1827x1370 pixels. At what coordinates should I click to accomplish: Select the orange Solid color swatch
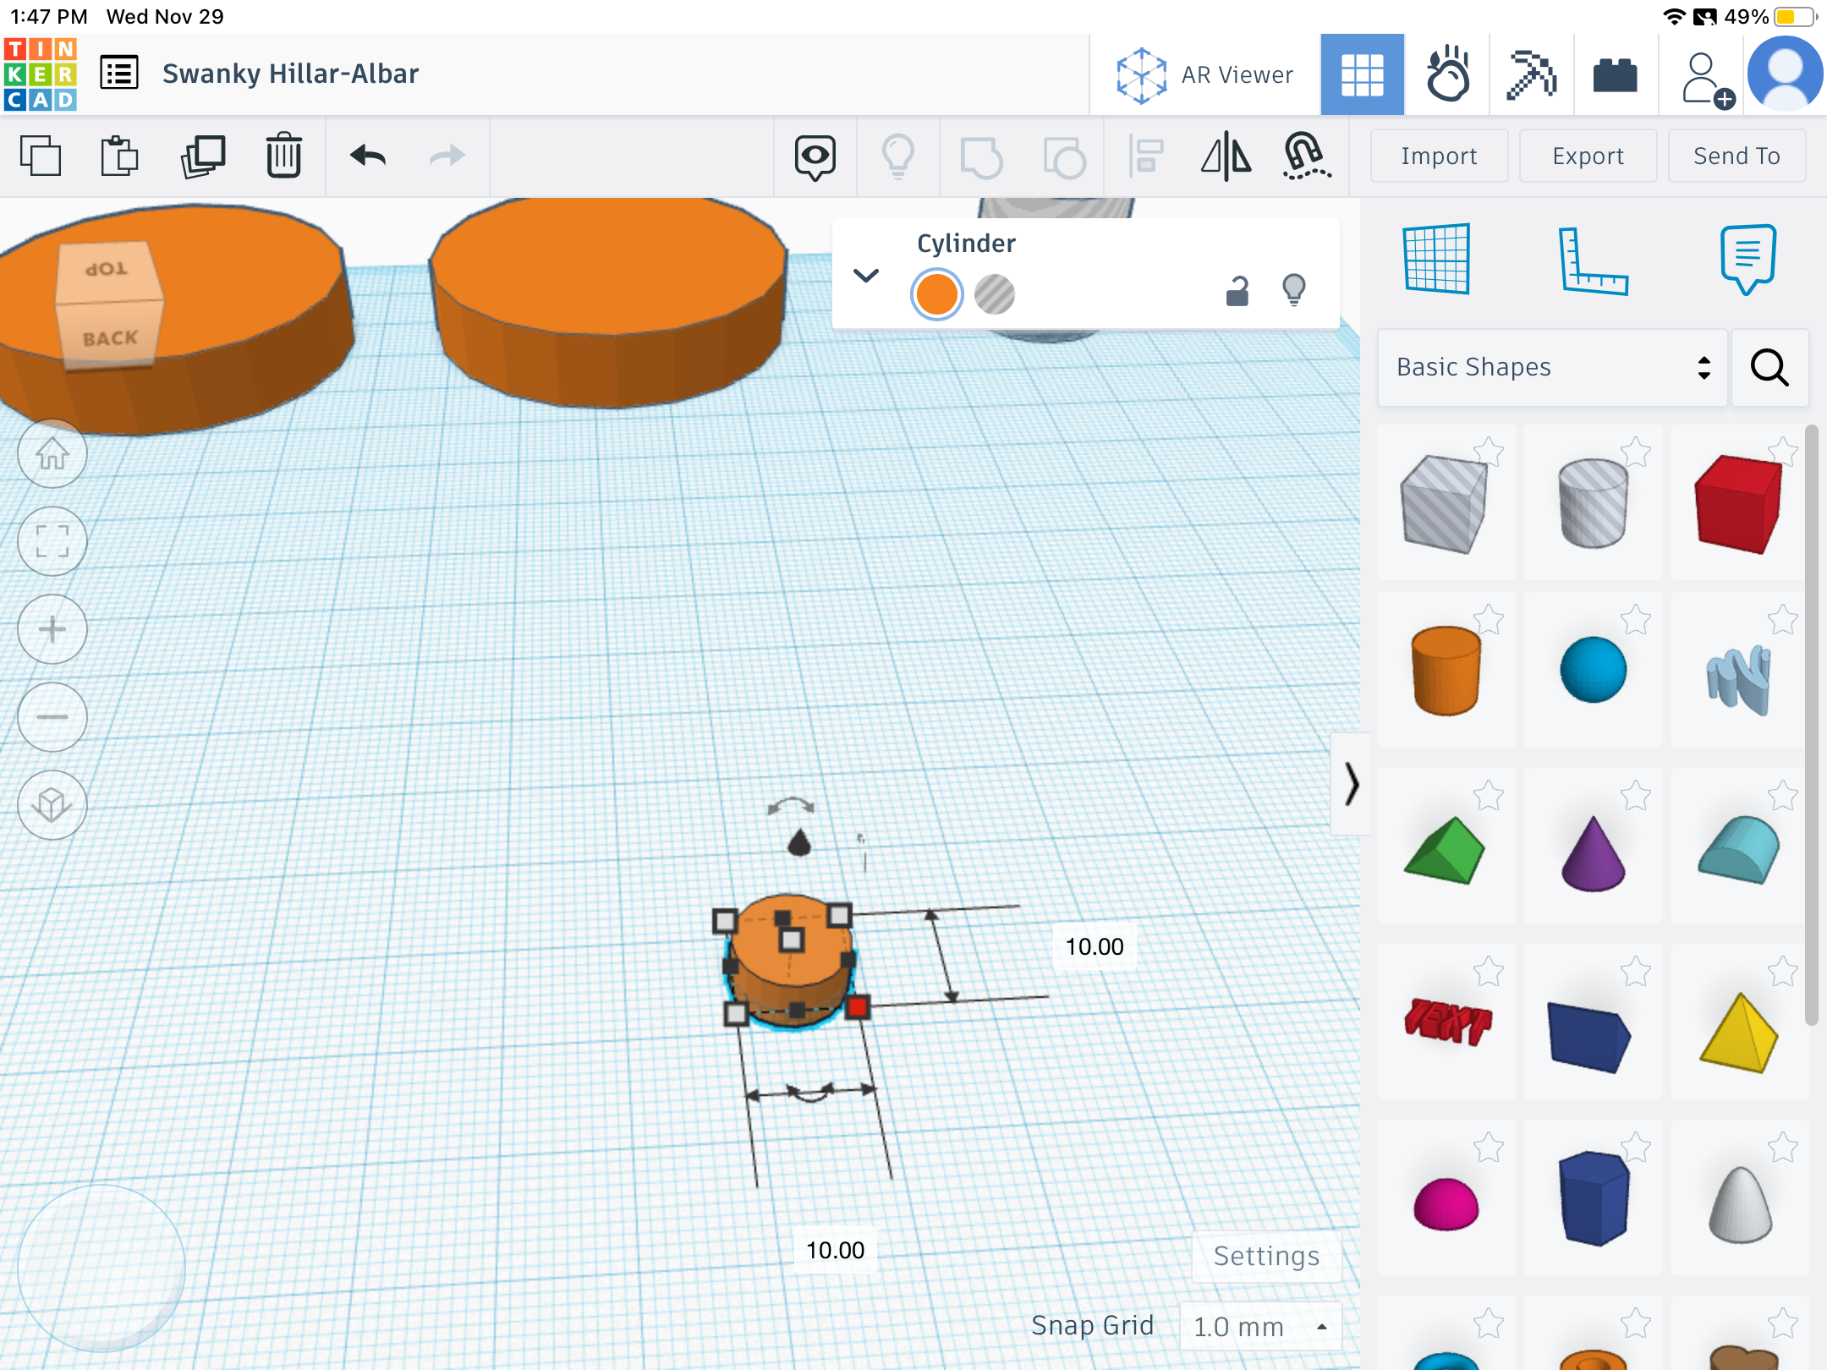click(936, 294)
